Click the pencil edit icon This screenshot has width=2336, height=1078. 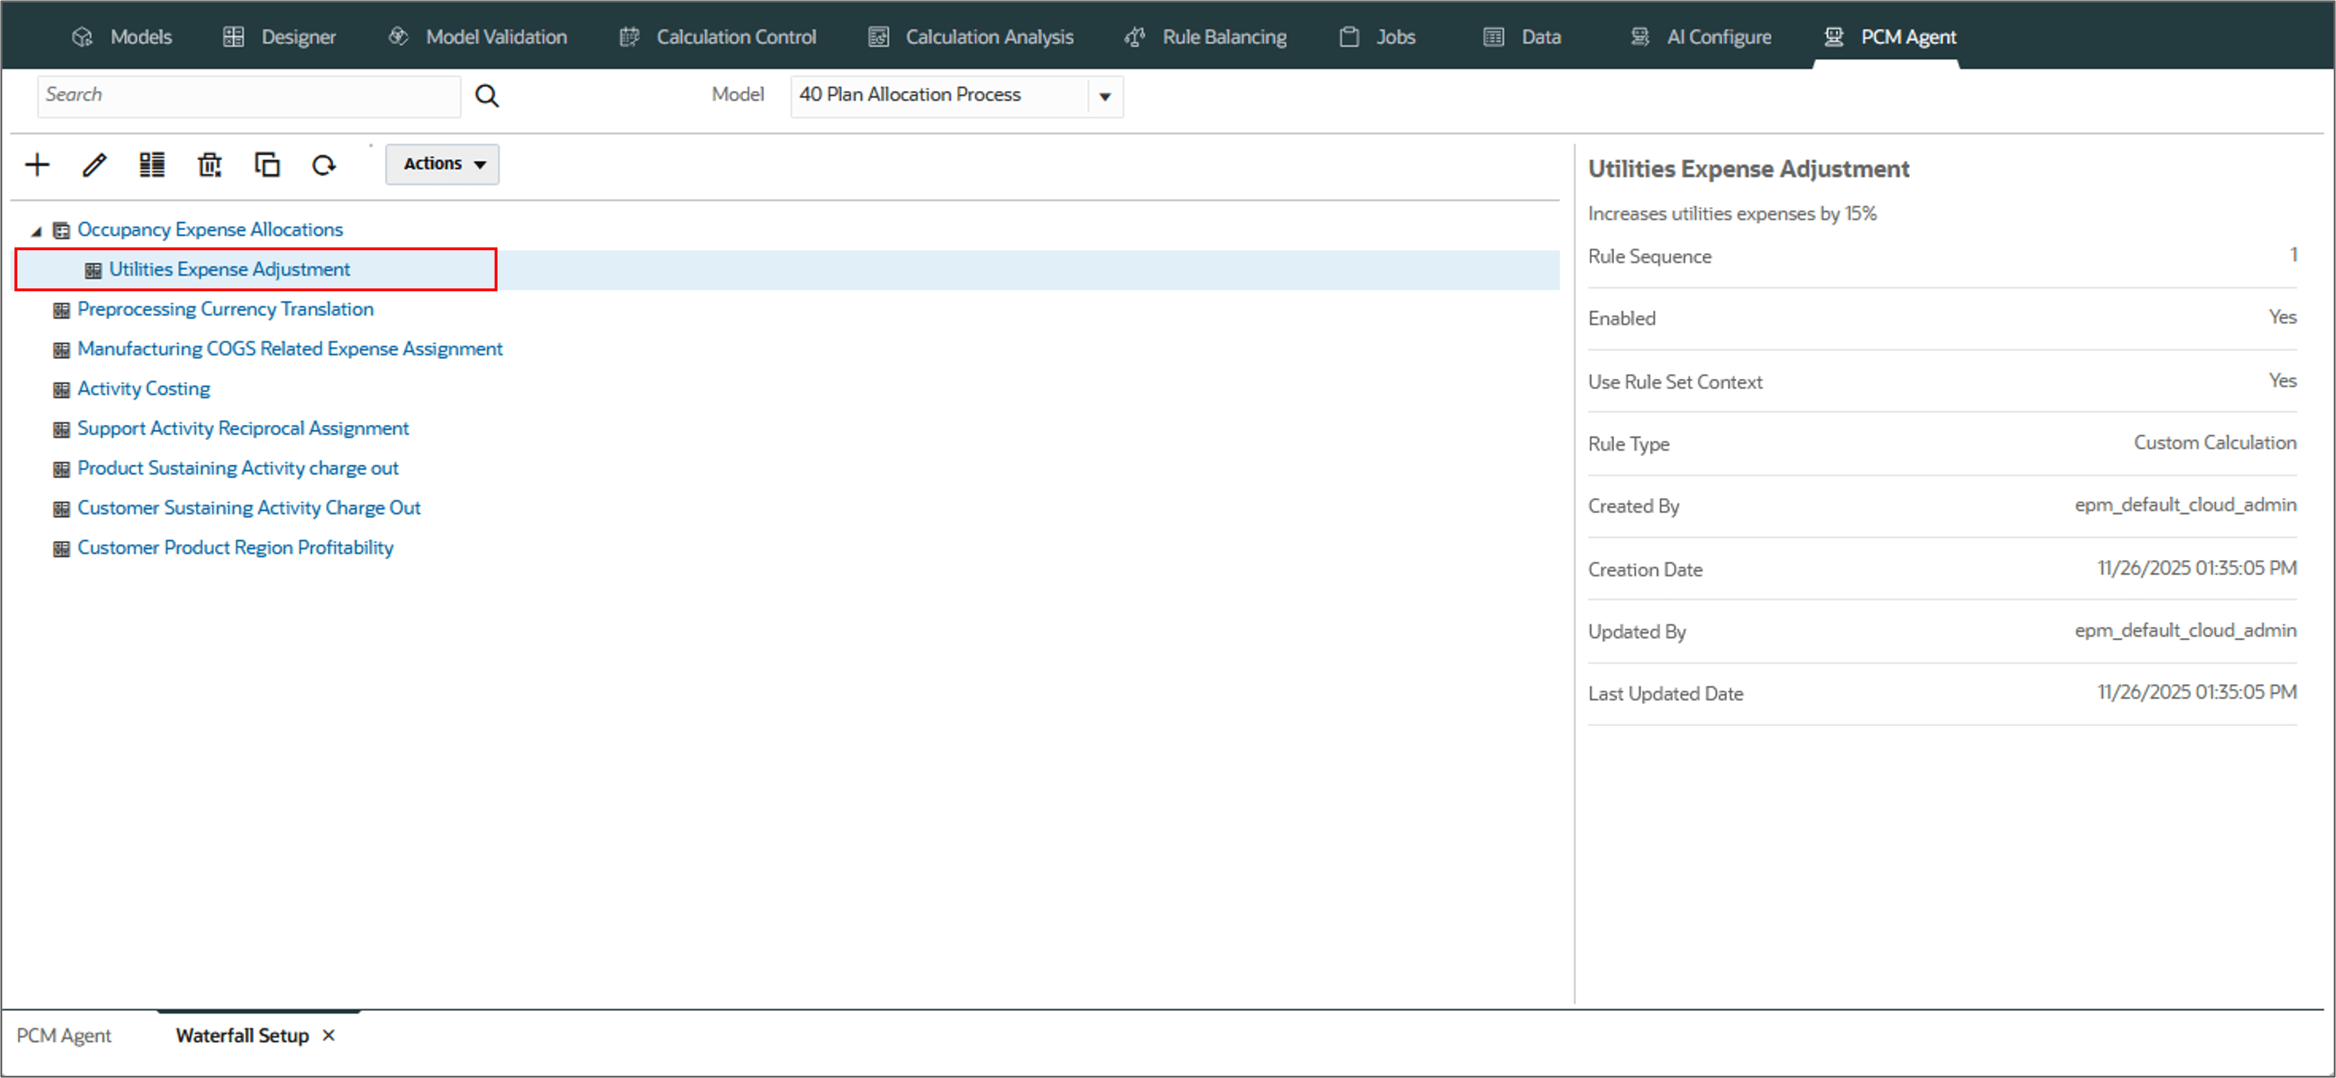coord(94,164)
